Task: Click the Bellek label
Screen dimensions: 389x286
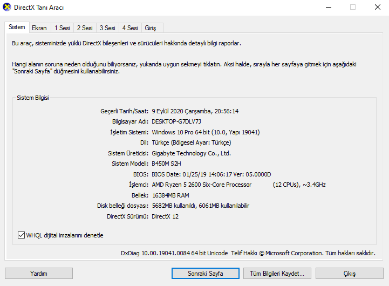Action: tap(140, 195)
